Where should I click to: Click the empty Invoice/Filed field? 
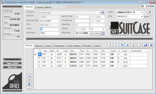(x=82, y=21)
